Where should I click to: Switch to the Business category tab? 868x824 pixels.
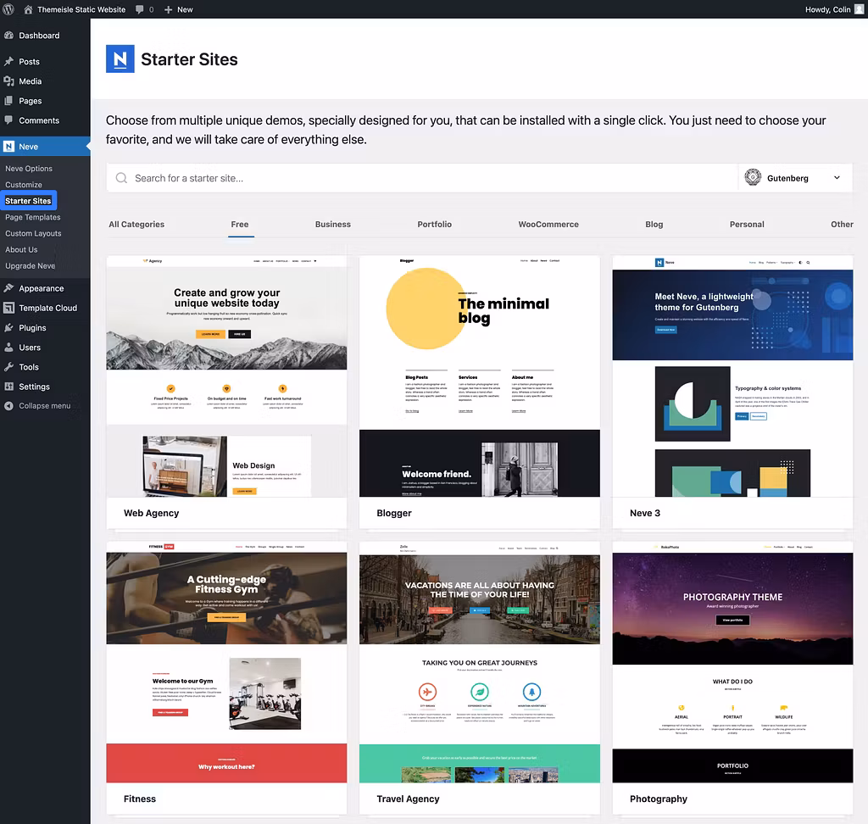(x=332, y=224)
